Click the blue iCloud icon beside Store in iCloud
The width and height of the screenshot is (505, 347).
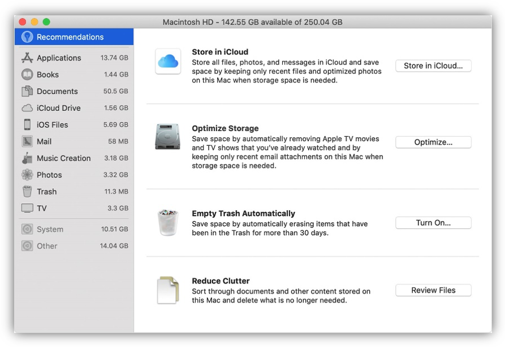pos(168,61)
